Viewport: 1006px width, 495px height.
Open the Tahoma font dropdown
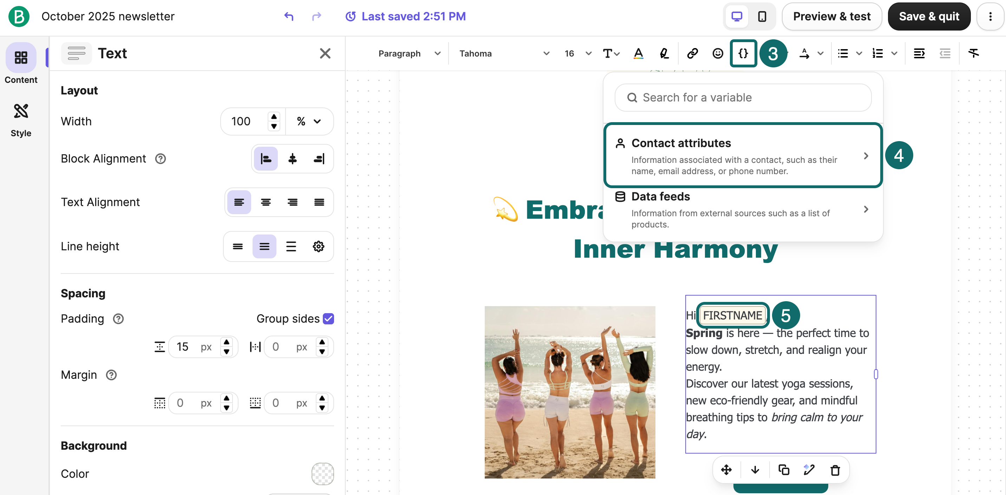[x=504, y=53]
